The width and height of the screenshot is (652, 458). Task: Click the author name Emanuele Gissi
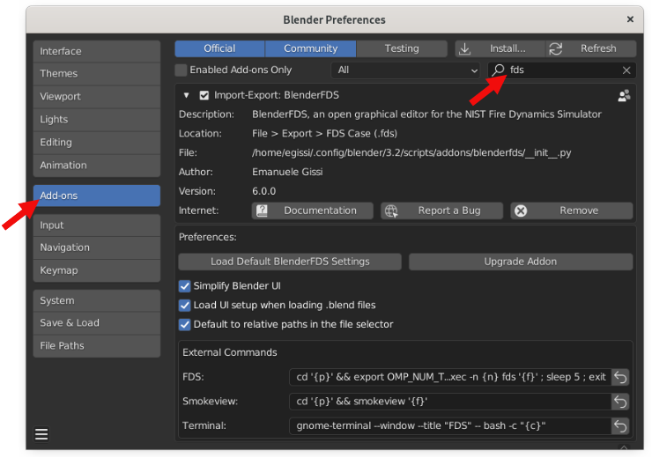pos(287,172)
